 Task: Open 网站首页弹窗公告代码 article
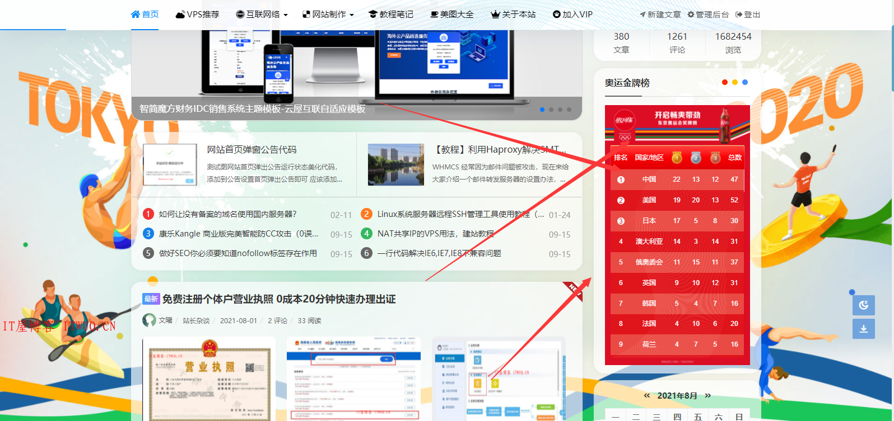(252, 149)
